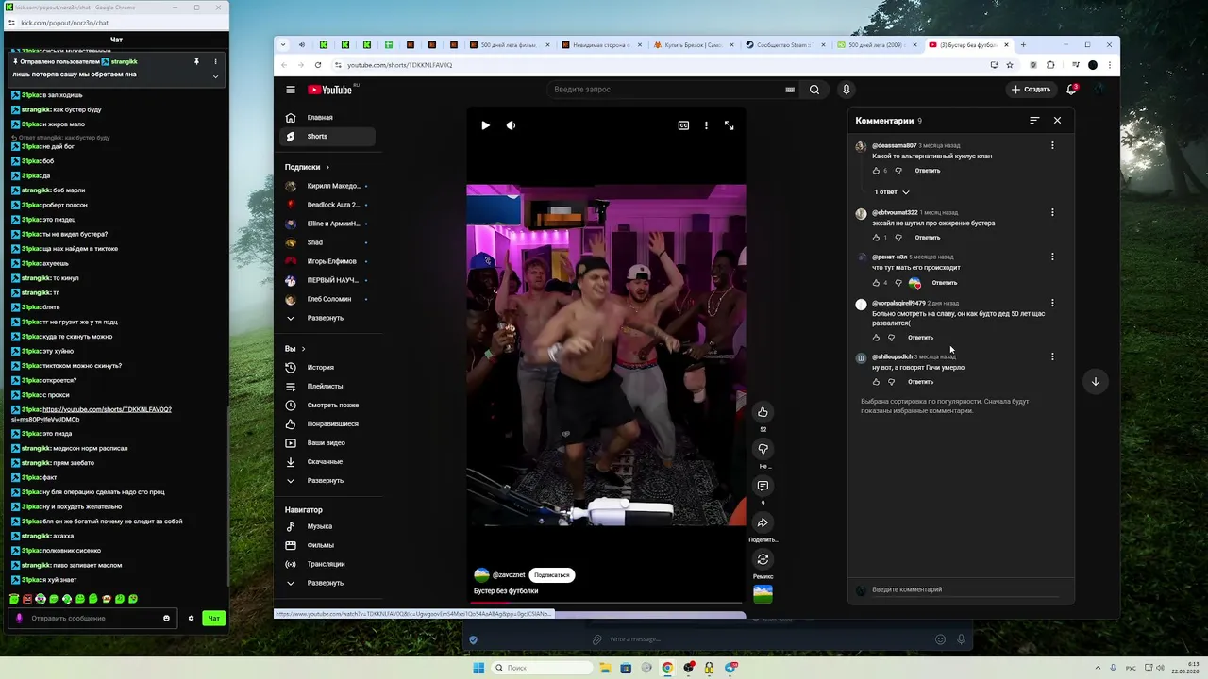Close the comments panel
This screenshot has height=679, width=1208.
1057,121
